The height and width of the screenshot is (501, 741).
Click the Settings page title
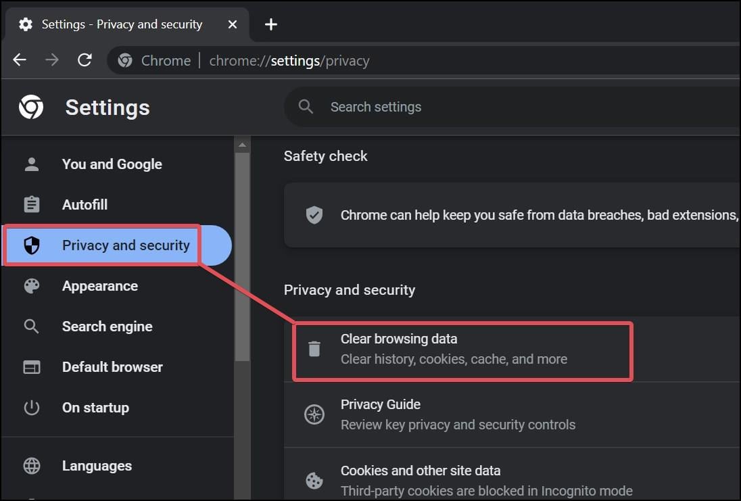pyautogui.click(x=107, y=108)
